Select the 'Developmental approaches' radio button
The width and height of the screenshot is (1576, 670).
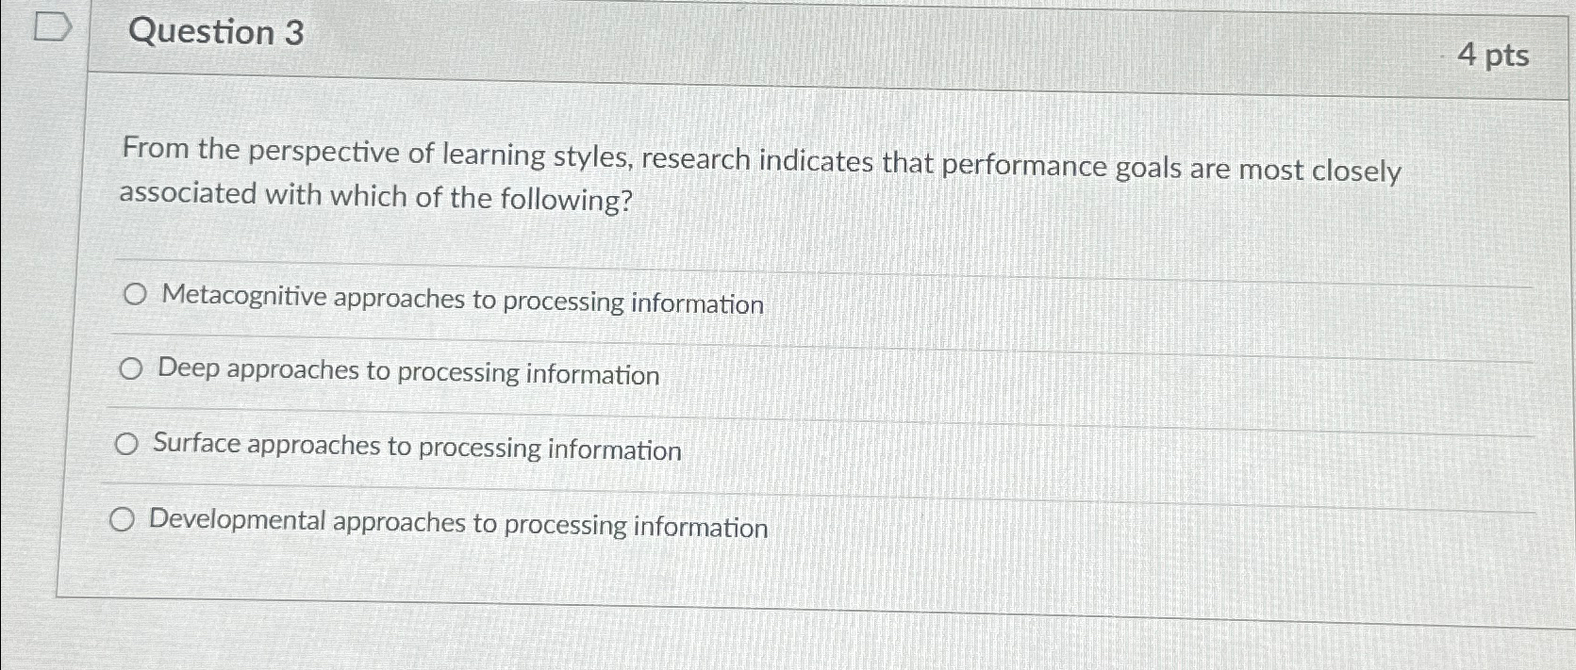click(122, 517)
